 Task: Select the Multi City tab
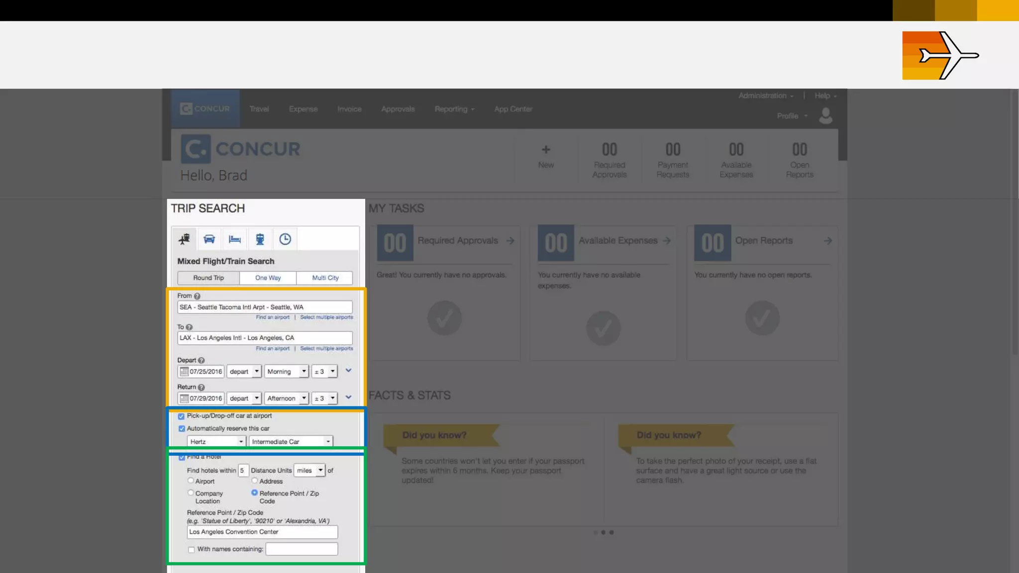(x=325, y=278)
